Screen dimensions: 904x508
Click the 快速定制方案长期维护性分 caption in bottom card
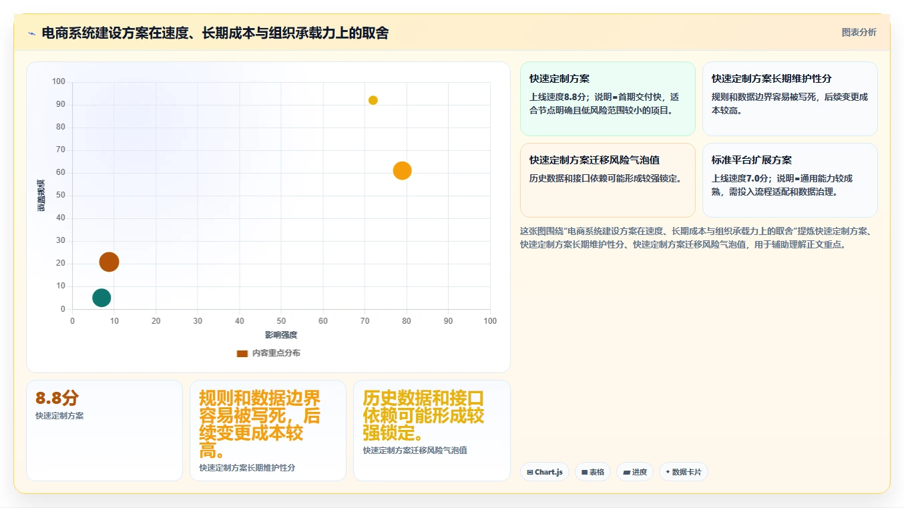tap(247, 468)
